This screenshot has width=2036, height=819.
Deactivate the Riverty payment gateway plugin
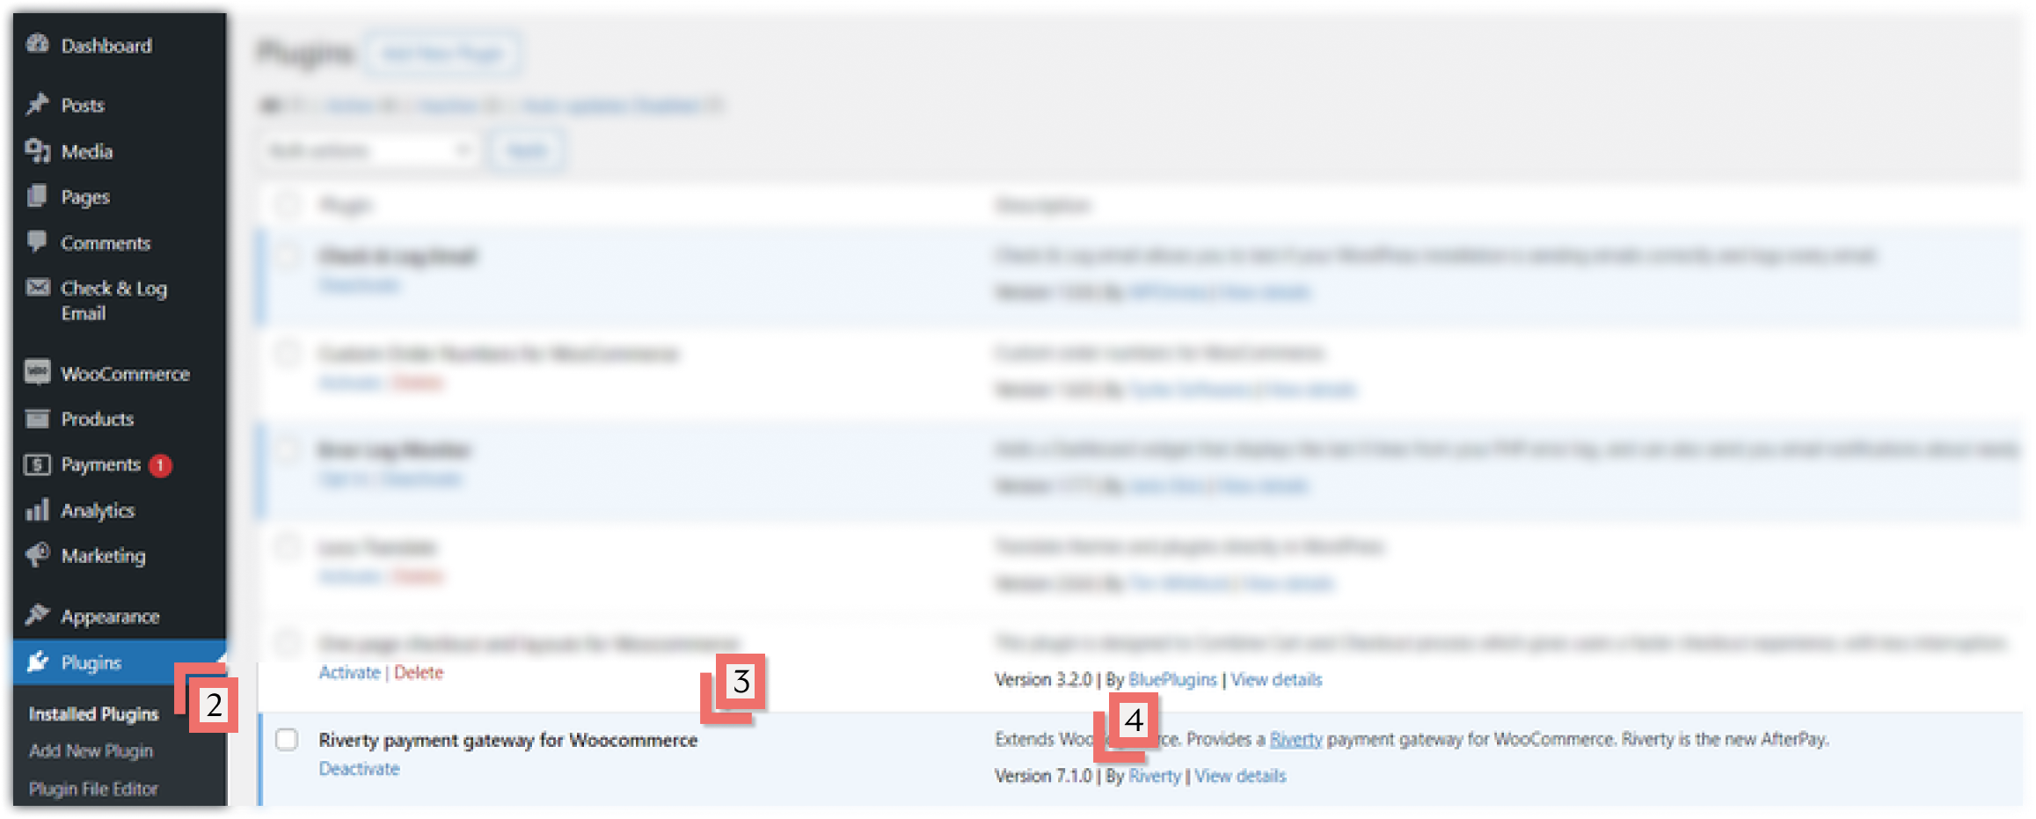[359, 769]
